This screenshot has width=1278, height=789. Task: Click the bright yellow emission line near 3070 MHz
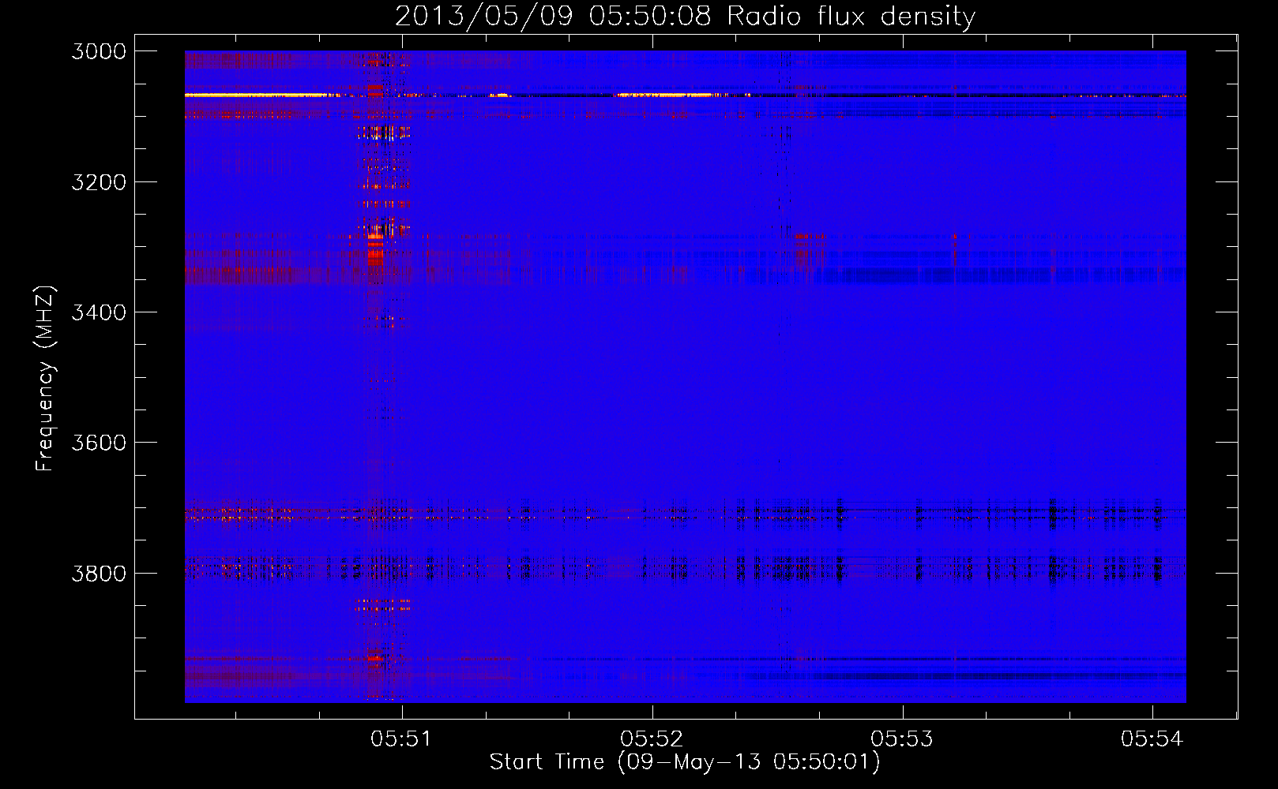(x=257, y=95)
